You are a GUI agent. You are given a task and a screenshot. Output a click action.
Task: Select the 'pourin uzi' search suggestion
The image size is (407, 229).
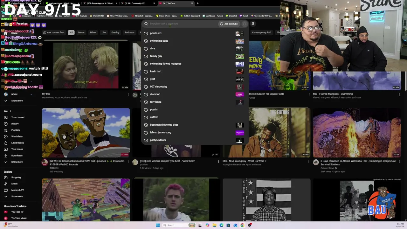tap(155, 33)
